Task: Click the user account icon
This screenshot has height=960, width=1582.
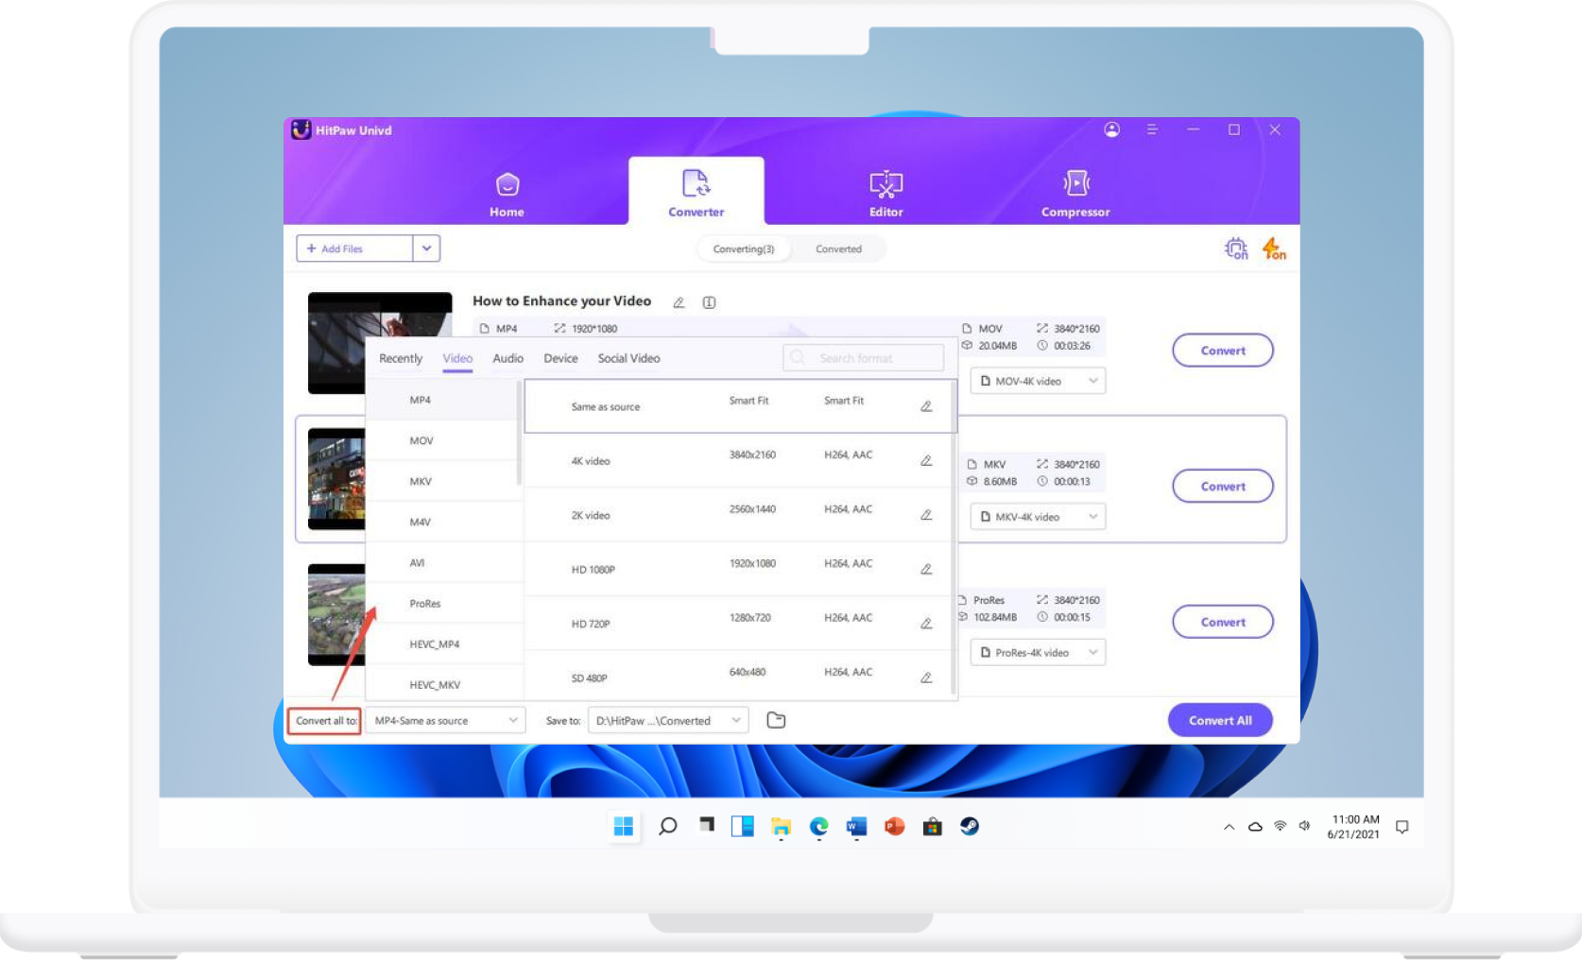Action: [1111, 130]
